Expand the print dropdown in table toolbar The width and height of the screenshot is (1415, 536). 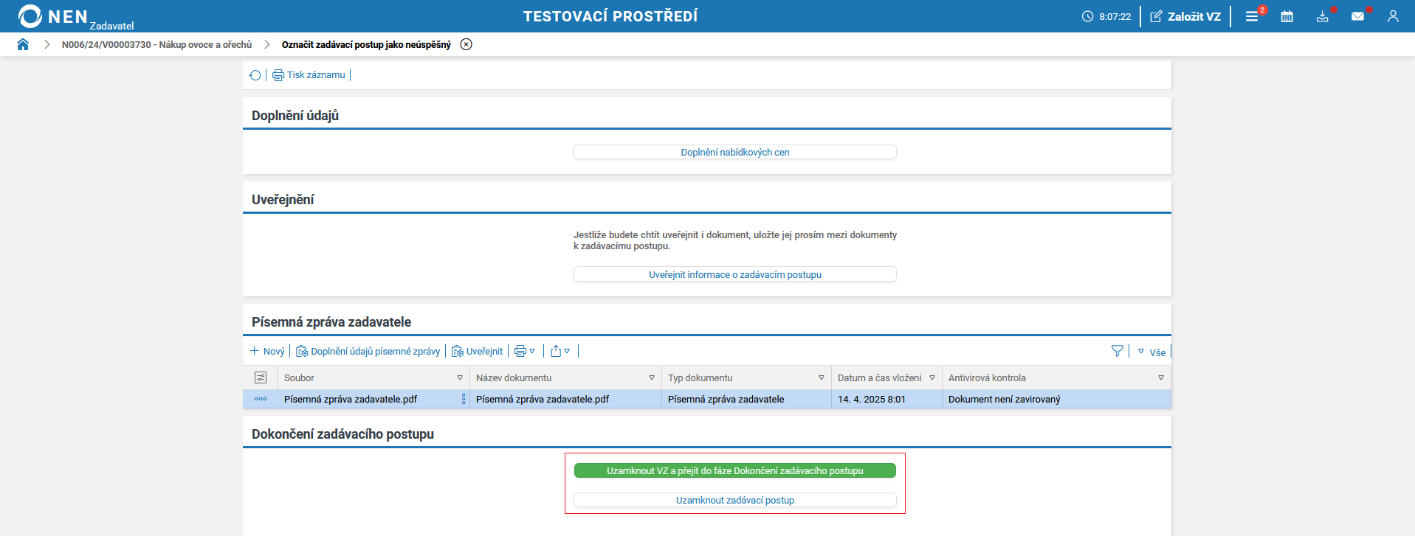(525, 352)
